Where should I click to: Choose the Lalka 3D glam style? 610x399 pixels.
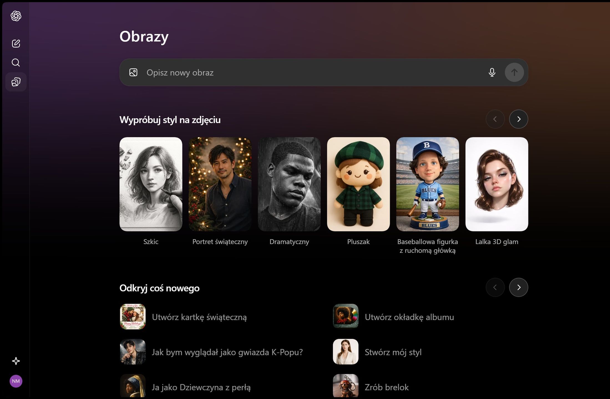497,184
